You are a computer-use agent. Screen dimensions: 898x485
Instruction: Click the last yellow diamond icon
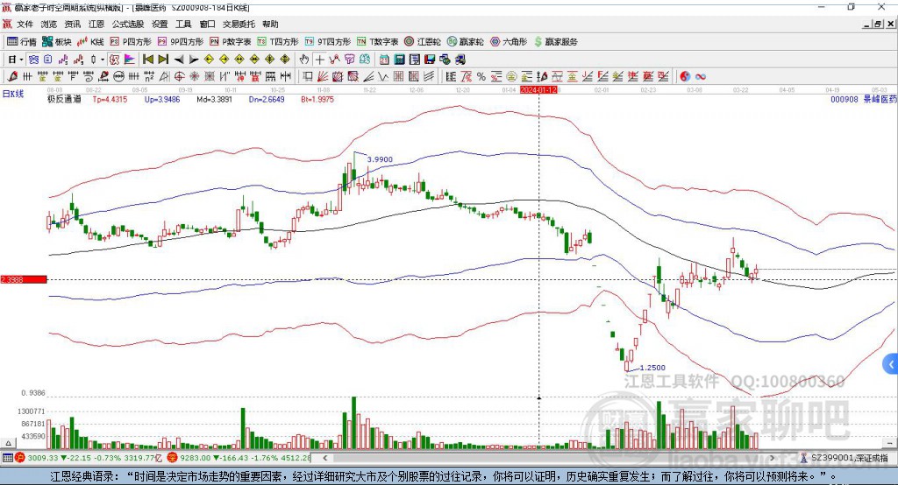pyautogui.click(x=285, y=60)
